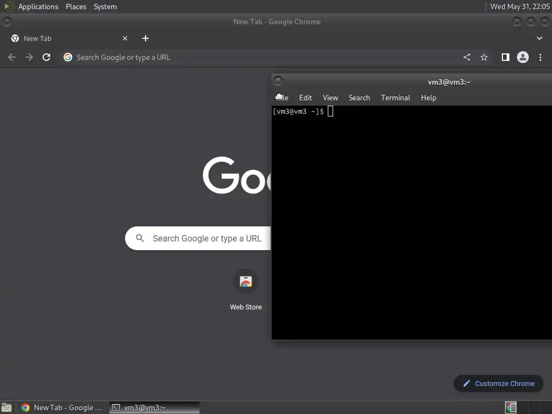Open a new tab with plus icon

(x=146, y=38)
